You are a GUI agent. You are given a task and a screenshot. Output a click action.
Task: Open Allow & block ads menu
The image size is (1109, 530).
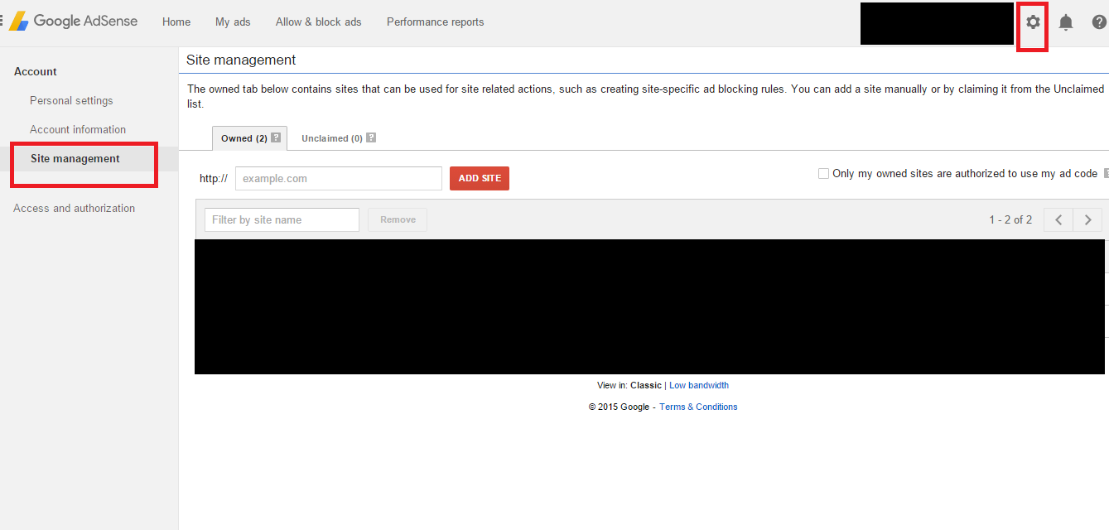[x=319, y=22]
